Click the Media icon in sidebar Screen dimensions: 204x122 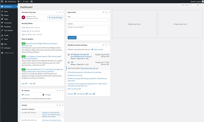(x=2, y=15)
